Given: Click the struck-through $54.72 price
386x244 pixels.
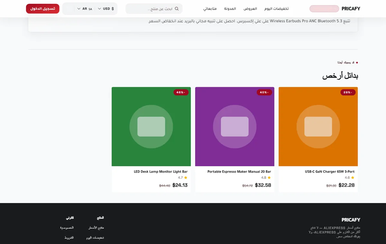Looking at the screenshot, I should click(247, 186).
